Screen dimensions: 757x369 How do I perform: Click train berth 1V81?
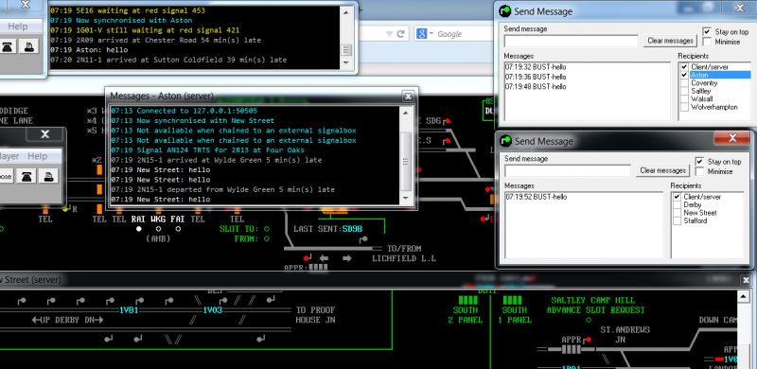[x=129, y=310]
